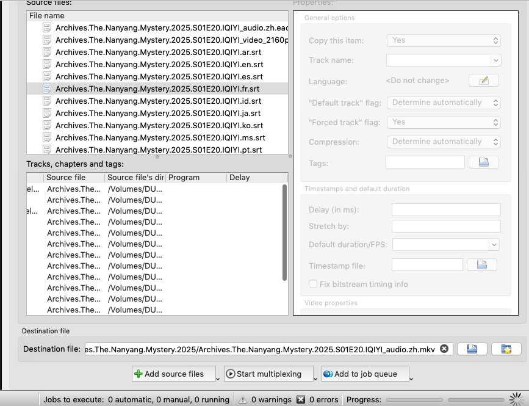Click the Start multiplexing button

[x=268, y=374]
